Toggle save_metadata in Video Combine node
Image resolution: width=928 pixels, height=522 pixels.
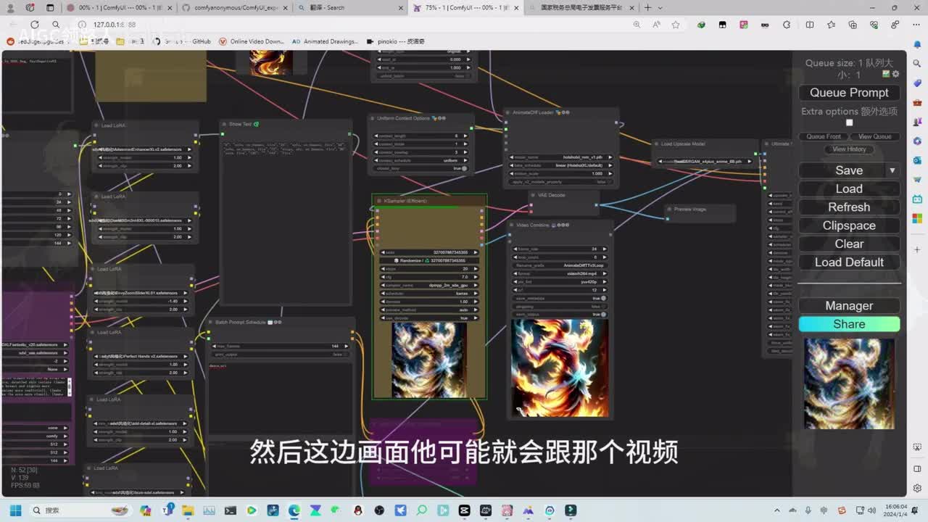pos(603,298)
